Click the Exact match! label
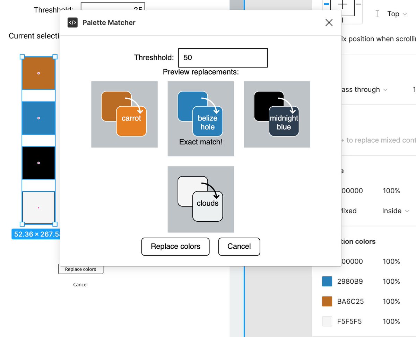 pyautogui.click(x=201, y=142)
